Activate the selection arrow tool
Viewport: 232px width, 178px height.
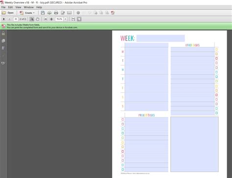(32, 19)
